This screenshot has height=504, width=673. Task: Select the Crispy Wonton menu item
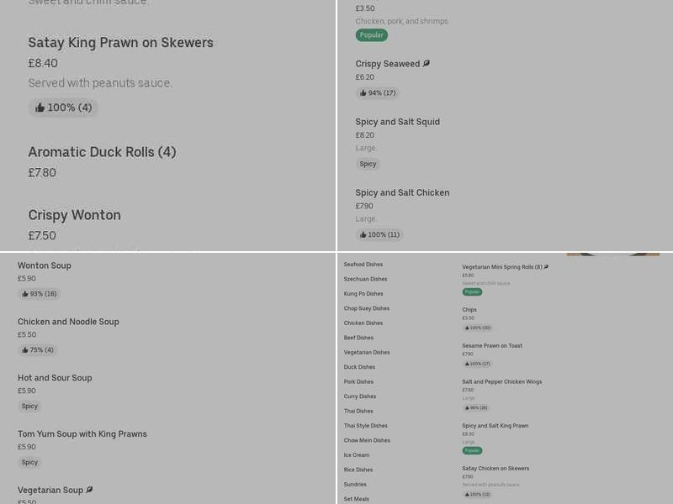tap(75, 215)
